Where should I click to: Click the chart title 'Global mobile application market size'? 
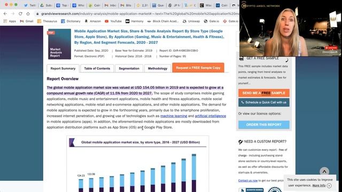coord(141,142)
